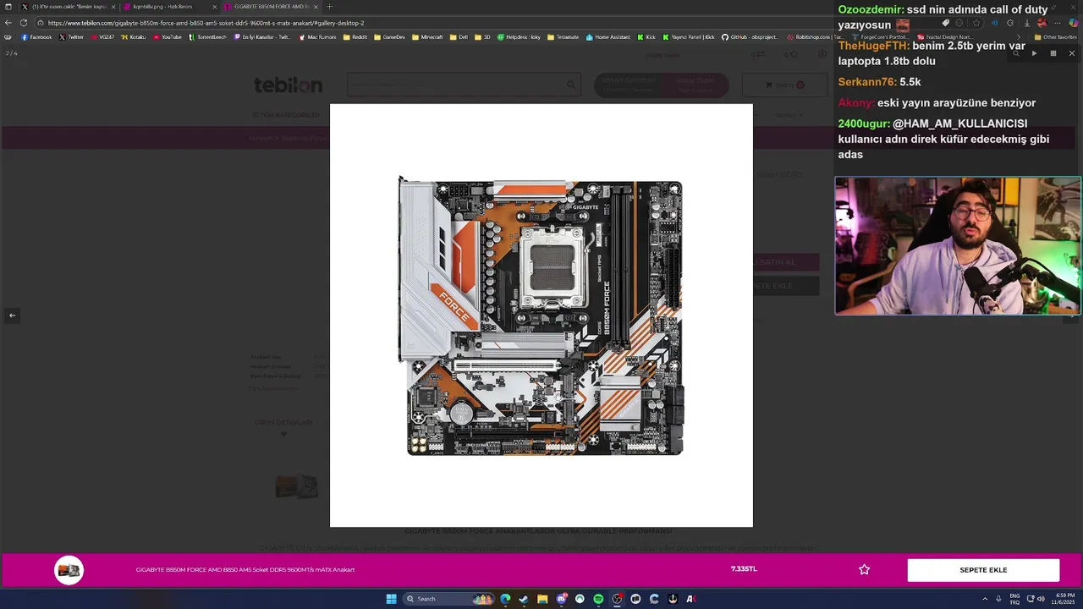This screenshot has height=609, width=1083.
Task: Open Yayıncı Paneli Kick bookmark
Action: [689, 37]
